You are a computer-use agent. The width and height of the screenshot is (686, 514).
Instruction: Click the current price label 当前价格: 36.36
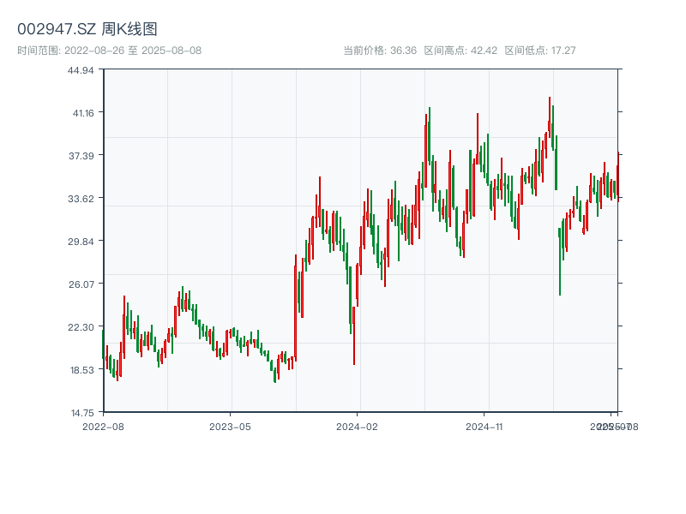pos(380,51)
